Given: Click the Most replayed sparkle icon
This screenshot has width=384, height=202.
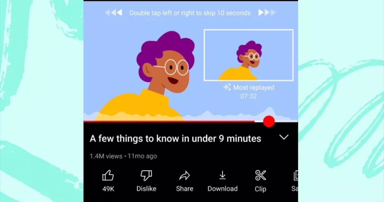Looking at the screenshot, I should click(227, 87).
